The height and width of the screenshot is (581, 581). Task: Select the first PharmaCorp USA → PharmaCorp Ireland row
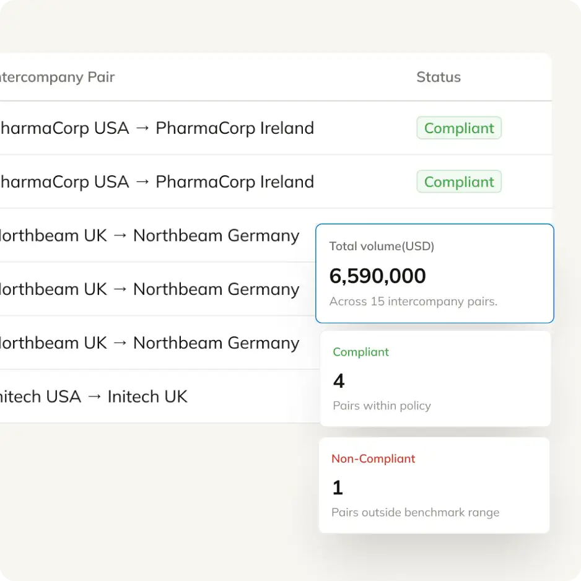[156, 128]
